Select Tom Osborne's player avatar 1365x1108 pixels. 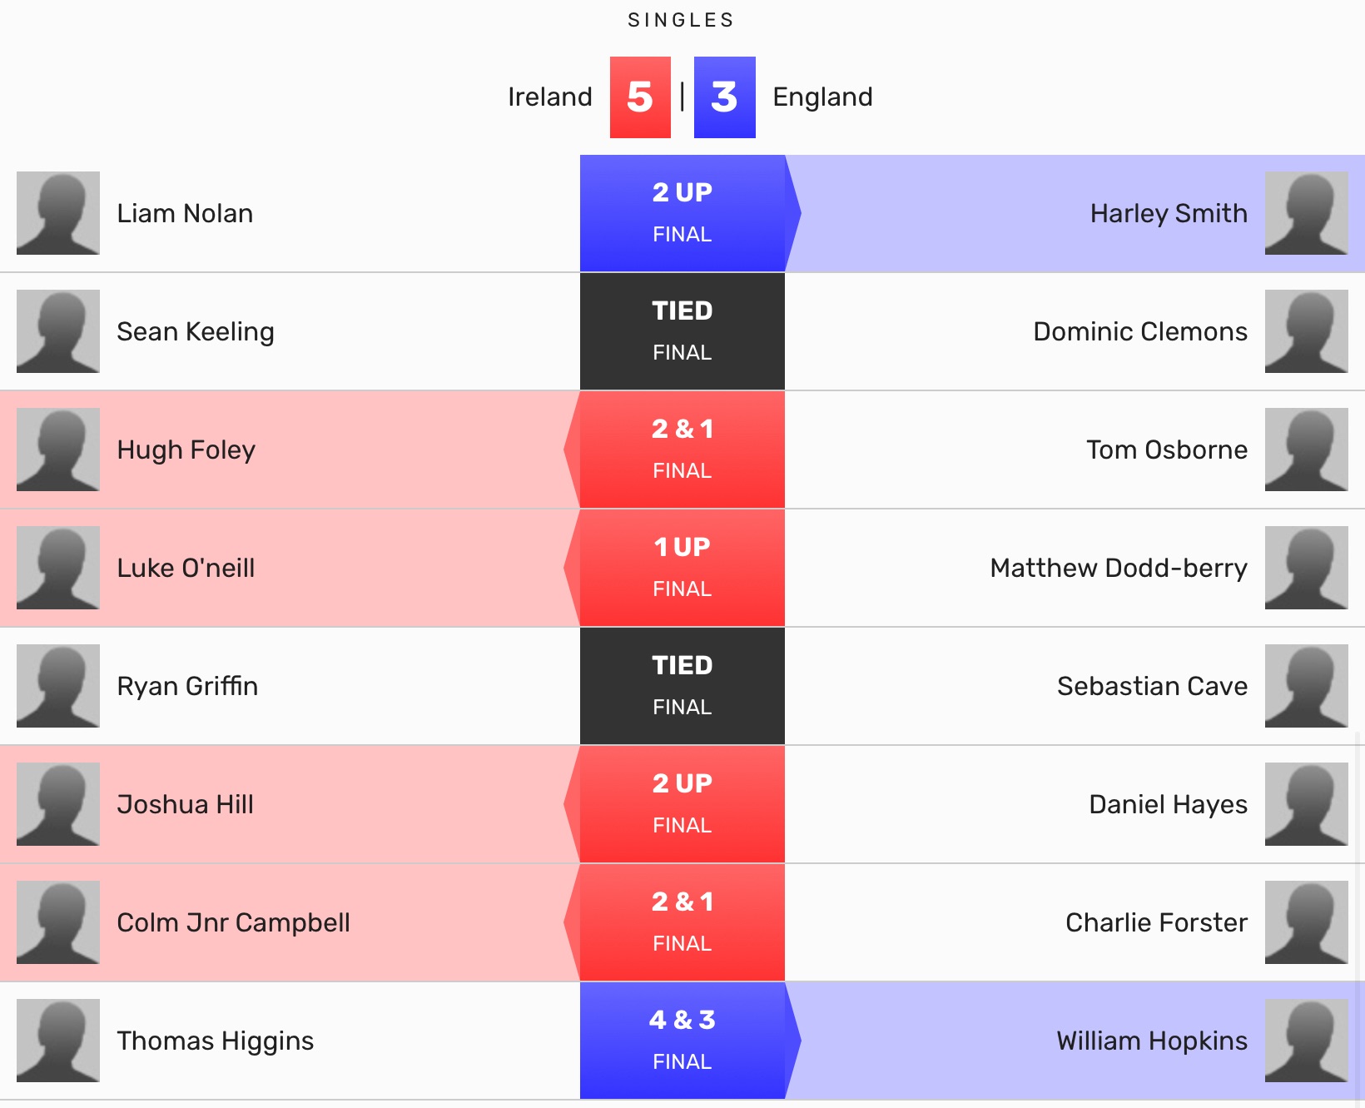coord(1306,450)
